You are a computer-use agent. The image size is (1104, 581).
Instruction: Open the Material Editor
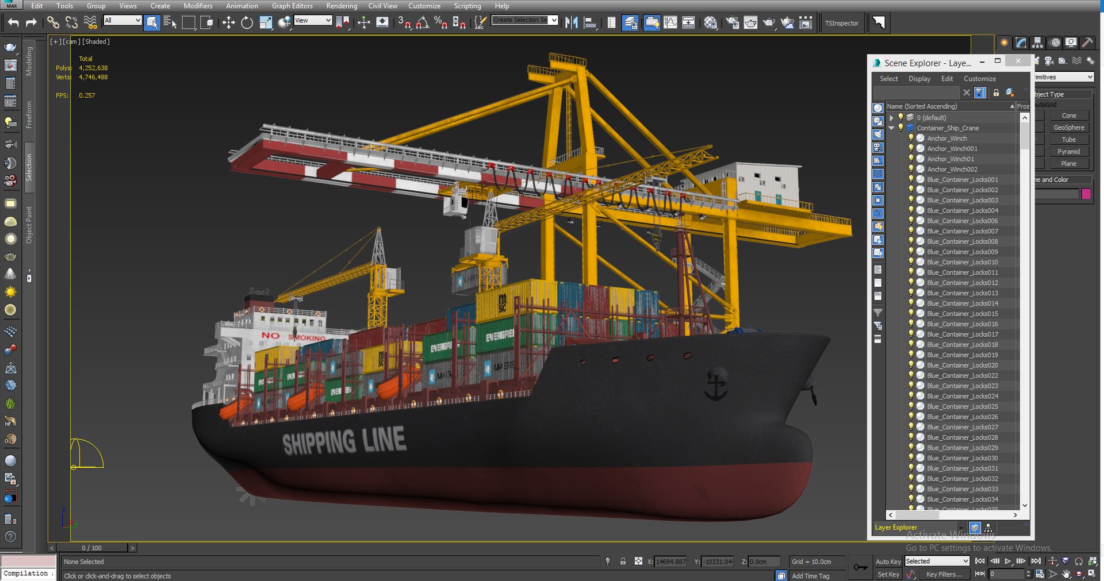coord(711,22)
